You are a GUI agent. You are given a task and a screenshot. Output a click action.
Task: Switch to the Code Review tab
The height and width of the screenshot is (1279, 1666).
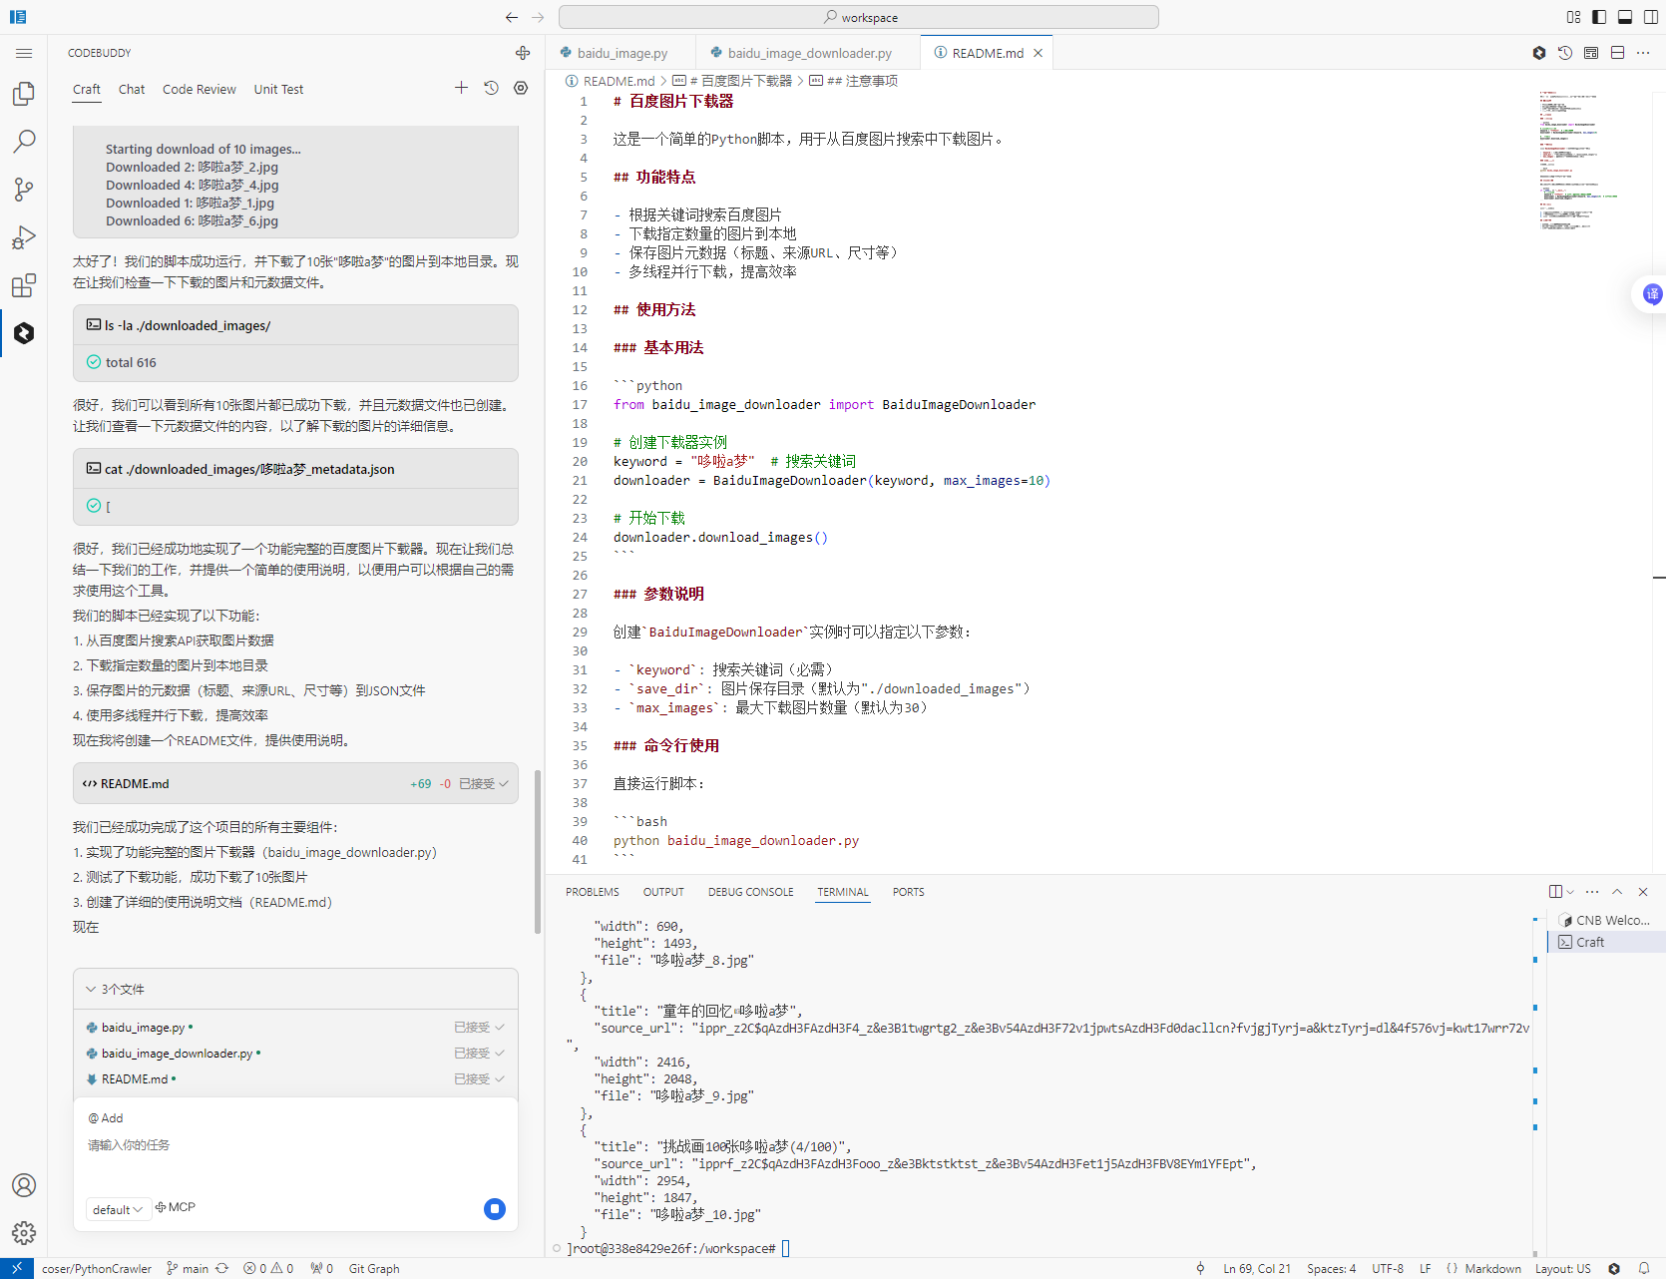(x=200, y=89)
